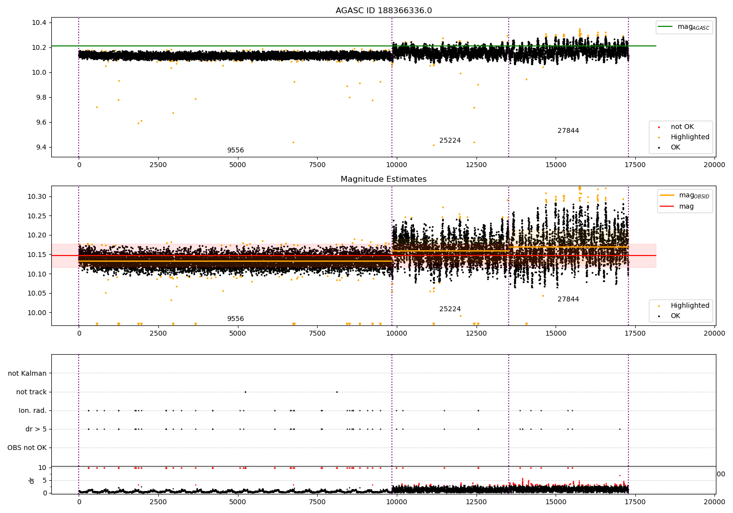Click the orange mag OBSID legend line
The image size is (733, 513).
(667, 195)
